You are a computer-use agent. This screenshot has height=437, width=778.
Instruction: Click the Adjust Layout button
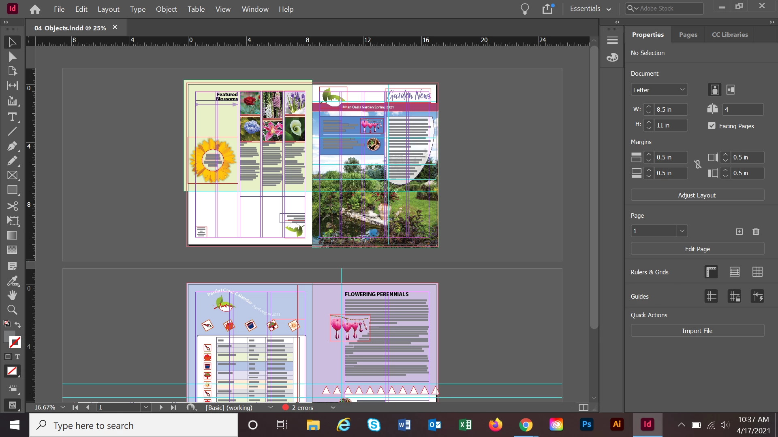[x=697, y=195]
